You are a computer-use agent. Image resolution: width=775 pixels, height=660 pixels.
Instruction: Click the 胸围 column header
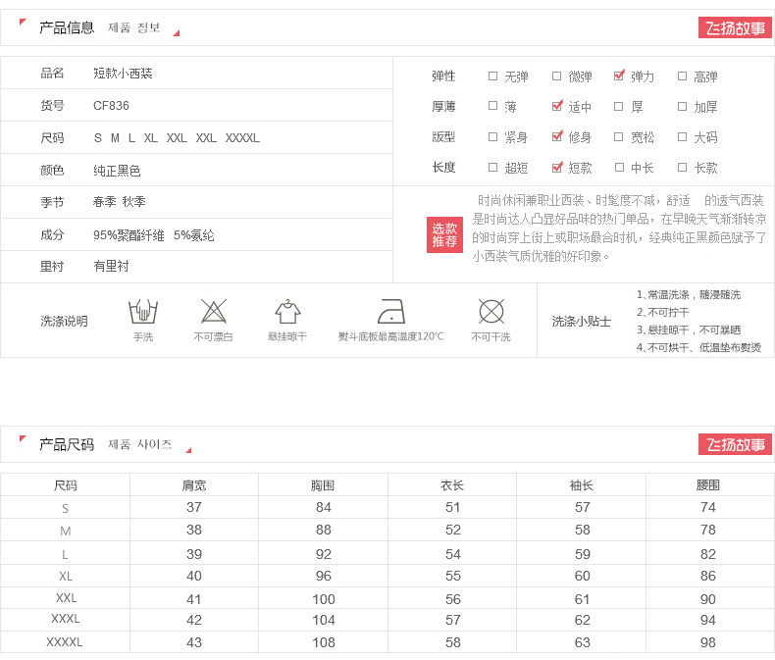323,485
